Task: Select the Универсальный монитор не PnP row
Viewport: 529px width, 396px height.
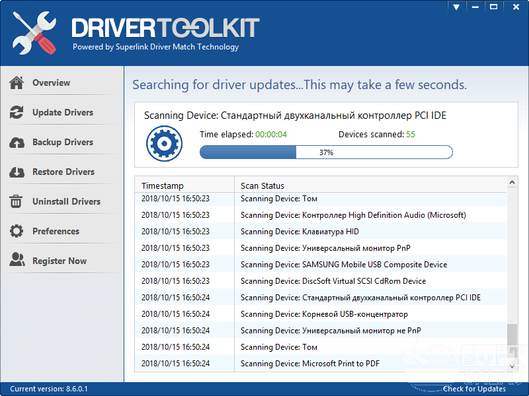Action: pos(321,331)
